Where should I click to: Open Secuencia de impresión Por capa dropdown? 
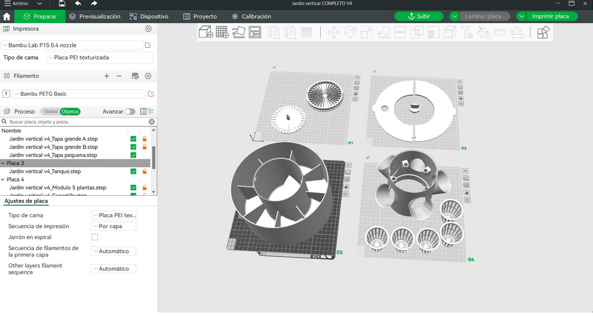click(114, 226)
